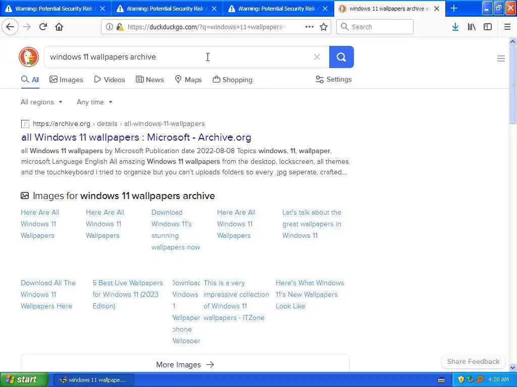The height and width of the screenshot is (387, 517).
Task: Open a new tab with plus
Action: (x=454, y=8)
